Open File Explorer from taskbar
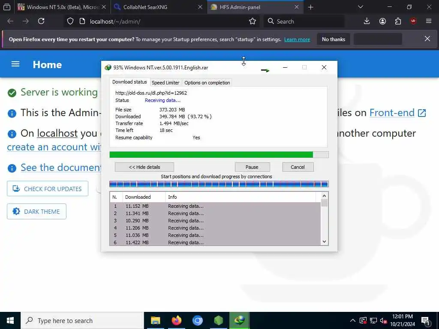This screenshot has width=439, height=329. coord(155,320)
